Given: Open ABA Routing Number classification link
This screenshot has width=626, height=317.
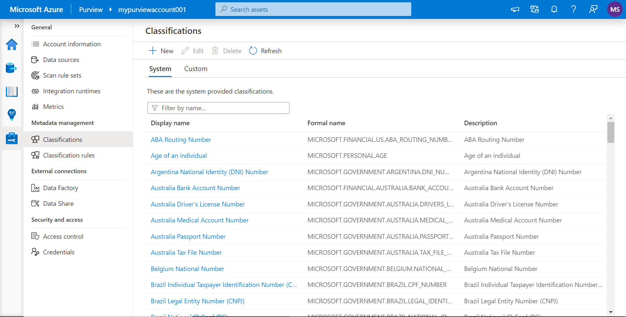Looking at the screenshot, I should 181,140.
